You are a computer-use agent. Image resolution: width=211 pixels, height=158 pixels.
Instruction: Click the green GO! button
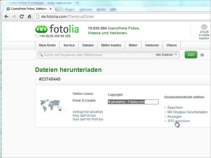coord(191,55)
